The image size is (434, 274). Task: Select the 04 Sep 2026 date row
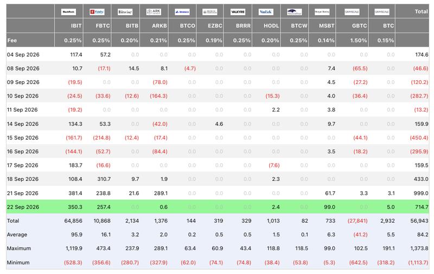pyautogui.click(x=218, y=54)
